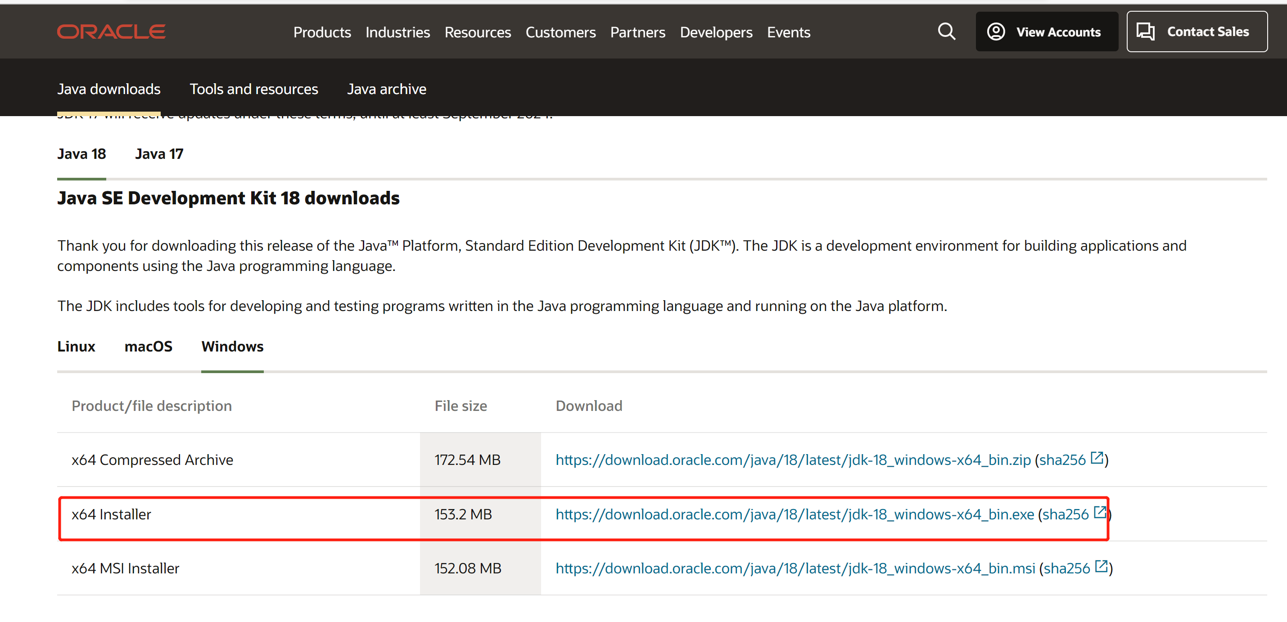Download jdk-18_windows-x64_bin.exe installer link
The width and height of the screenshot is (1287, 622).
tap(795, 514)
